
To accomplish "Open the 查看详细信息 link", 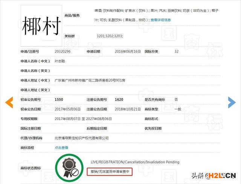I will (x=161, y=20).
